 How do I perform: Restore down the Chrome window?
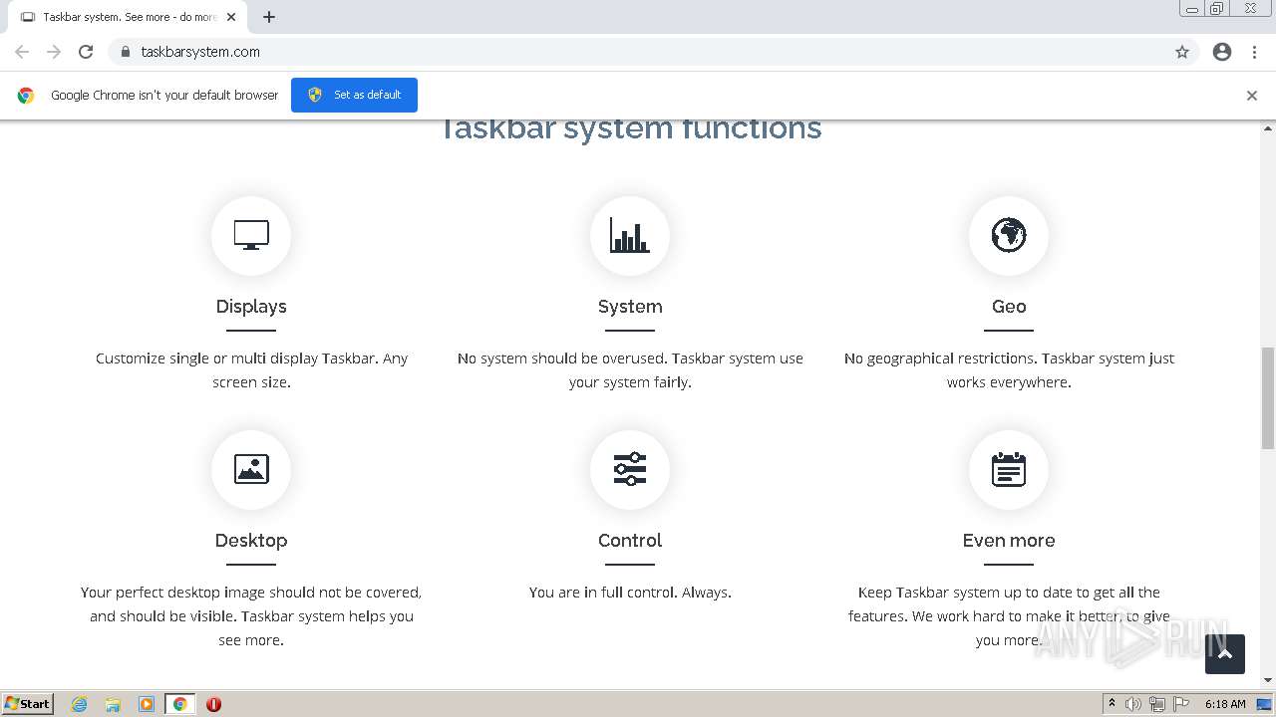click(x=1217, y=9)
